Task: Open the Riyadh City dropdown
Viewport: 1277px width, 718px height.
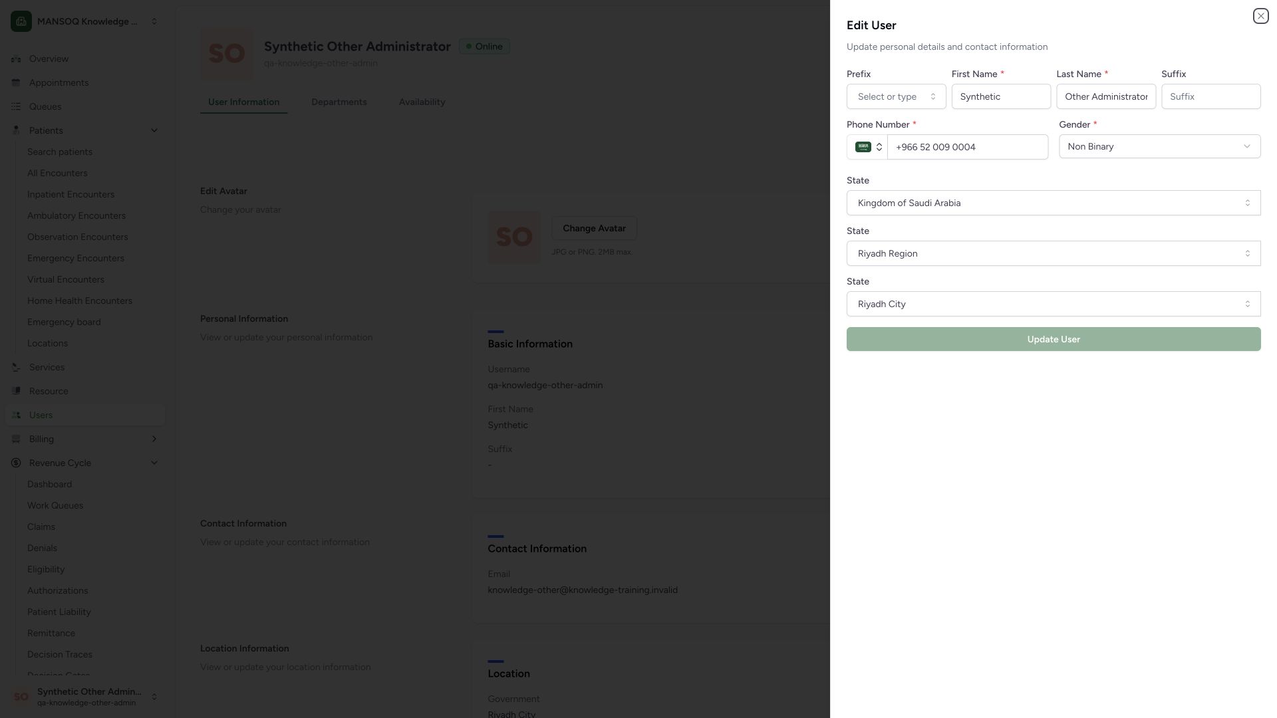Action: pyautogui.click(x=1054, y=304)
